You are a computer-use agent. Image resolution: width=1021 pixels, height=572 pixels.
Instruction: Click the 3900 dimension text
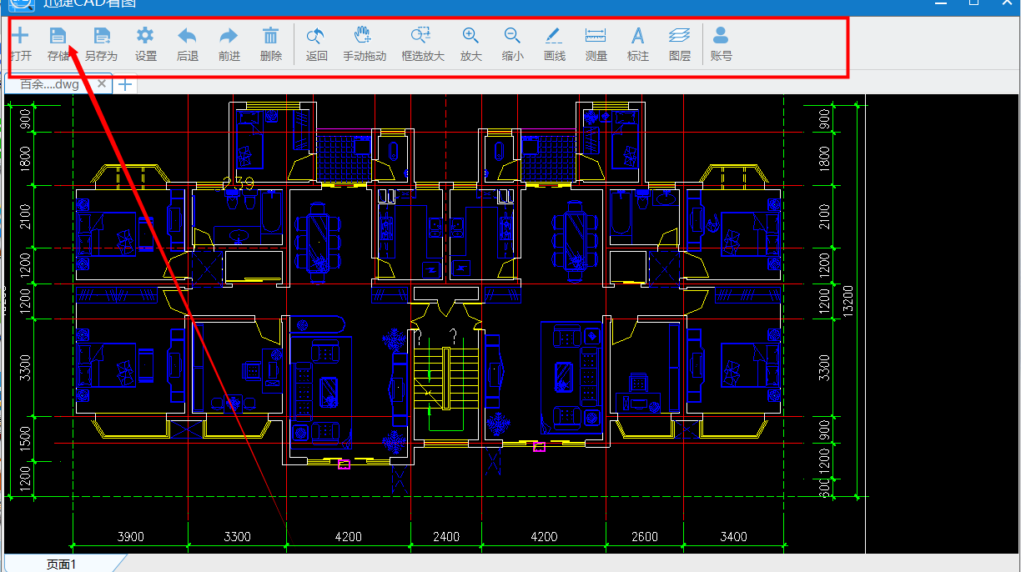[x=130, y=536]
